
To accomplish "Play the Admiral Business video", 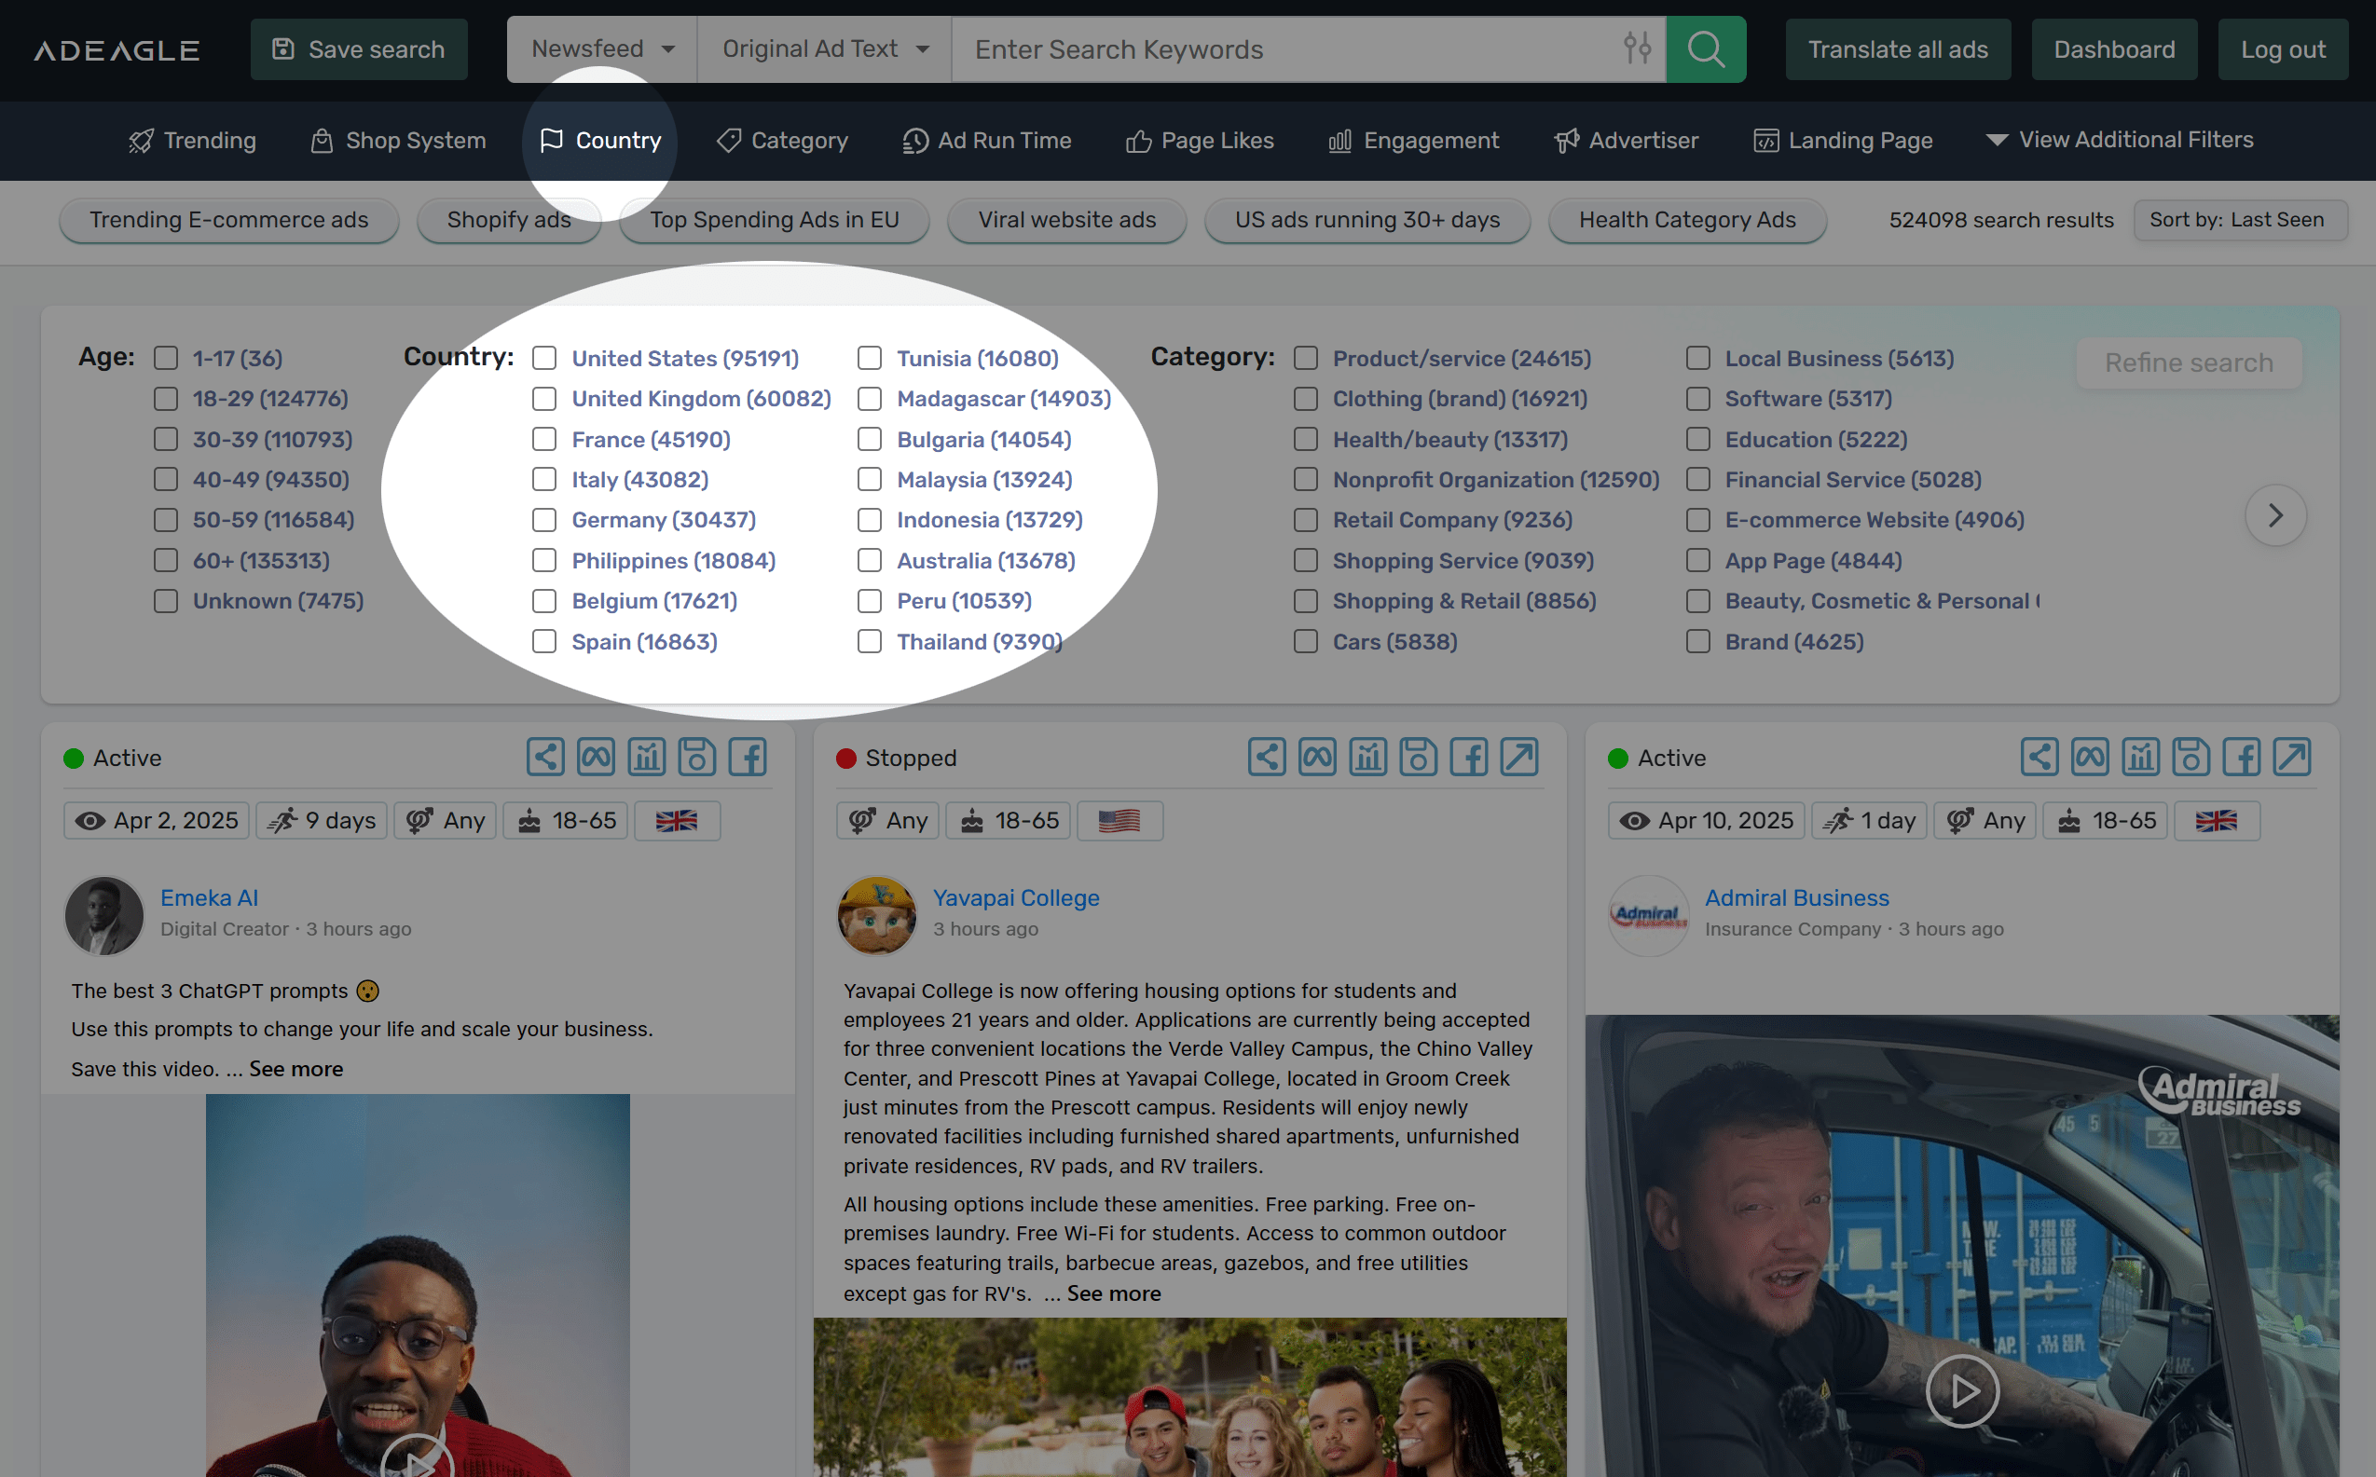I will coord(1963,1391).
